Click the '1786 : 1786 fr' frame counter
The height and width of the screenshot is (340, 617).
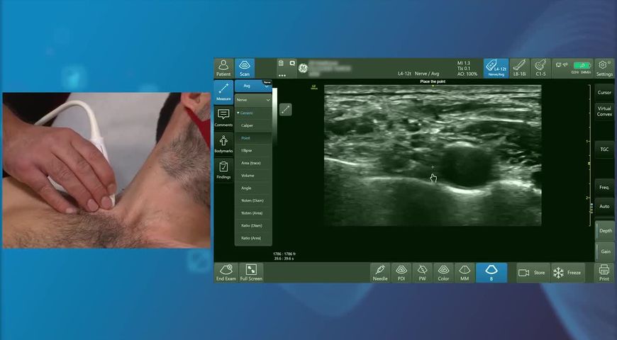click(x=284, y=254)
